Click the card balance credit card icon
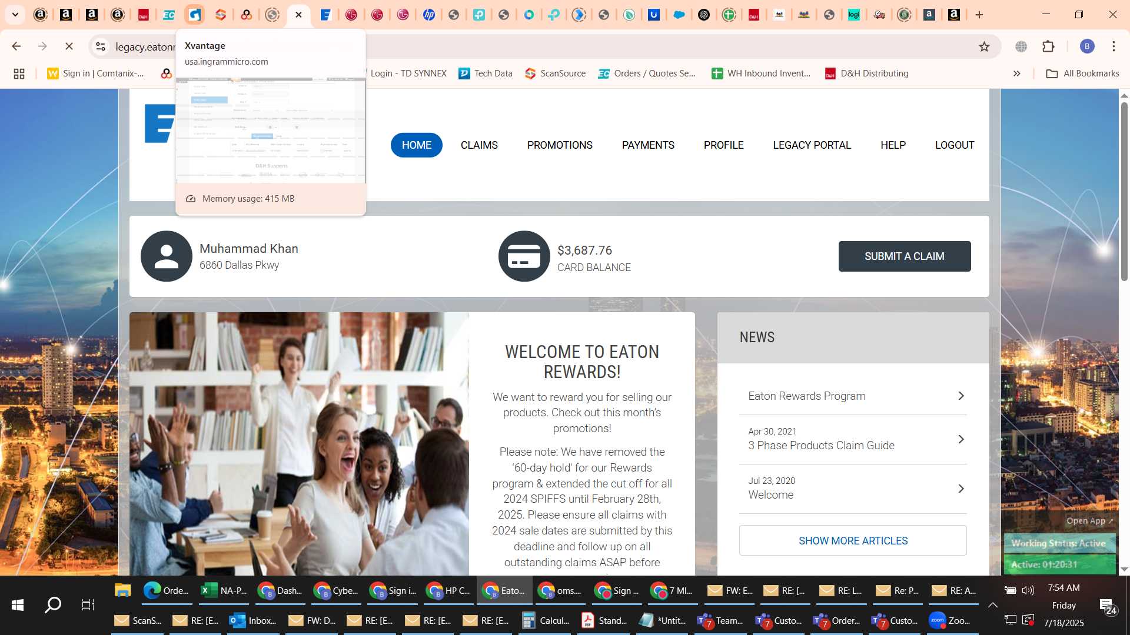 pos(524,256)
